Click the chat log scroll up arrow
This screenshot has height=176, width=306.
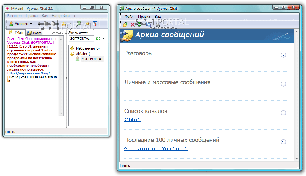tap(61, 39)
